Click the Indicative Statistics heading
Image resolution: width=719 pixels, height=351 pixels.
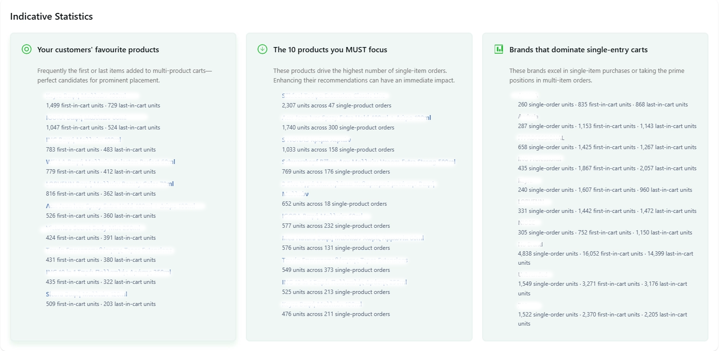[51, 16]
